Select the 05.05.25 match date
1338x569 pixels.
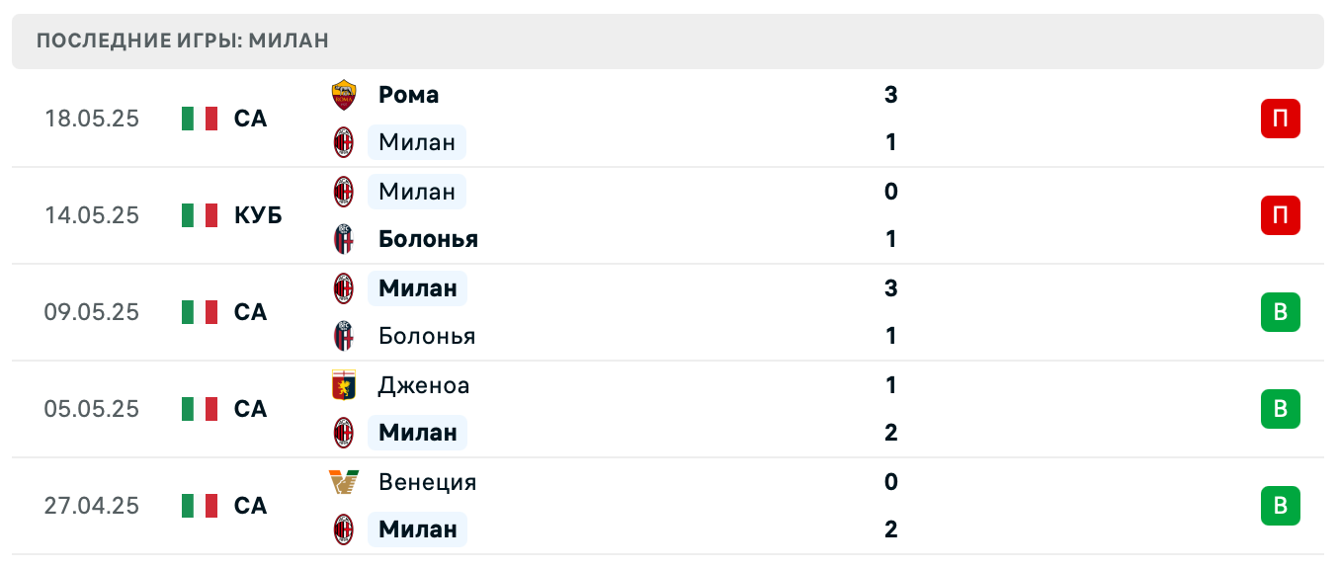click(91, 409)
